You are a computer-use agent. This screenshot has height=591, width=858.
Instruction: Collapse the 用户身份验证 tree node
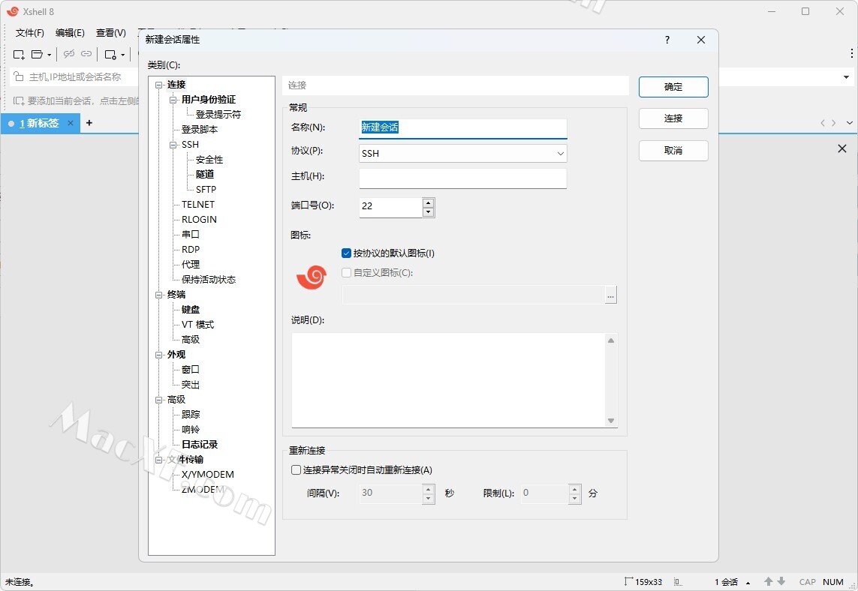(173, 100)
